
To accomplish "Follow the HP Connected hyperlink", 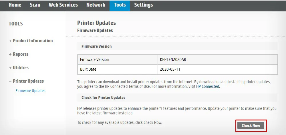I will [208, 86].
